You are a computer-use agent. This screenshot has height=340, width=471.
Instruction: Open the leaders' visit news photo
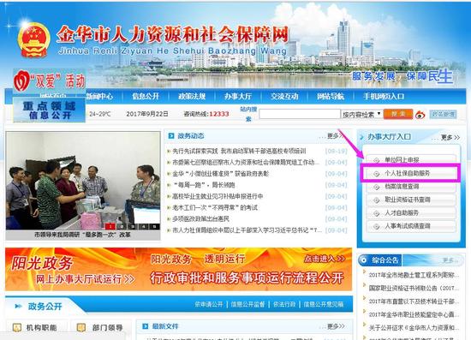[x=83, y=181]
